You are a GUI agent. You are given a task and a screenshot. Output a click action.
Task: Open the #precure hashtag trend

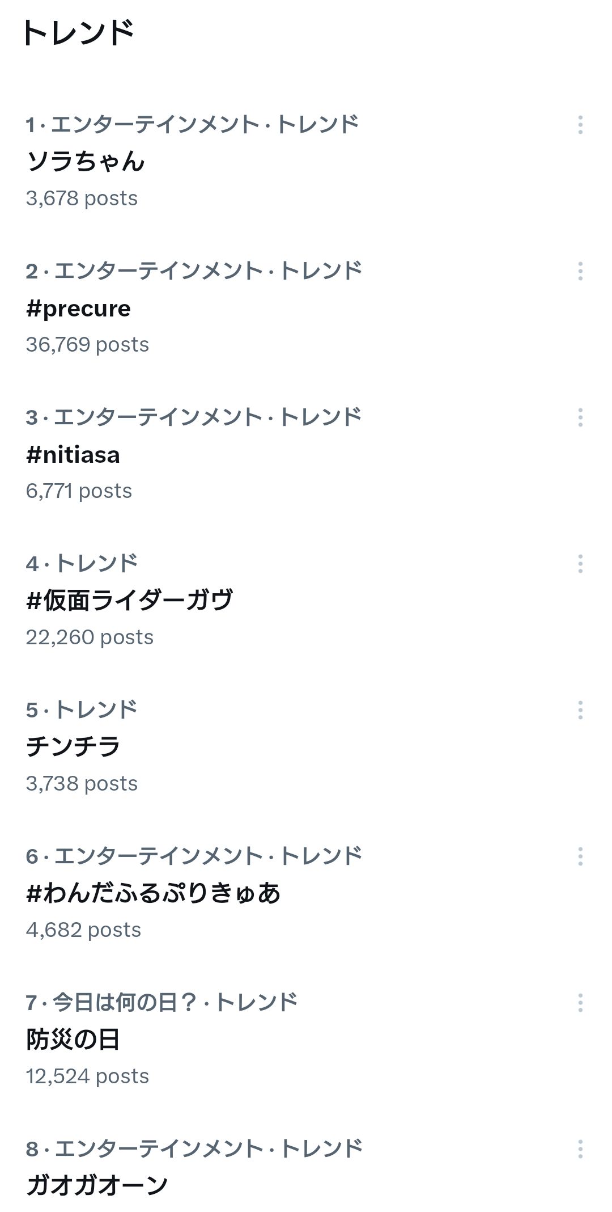pos(78,309)
